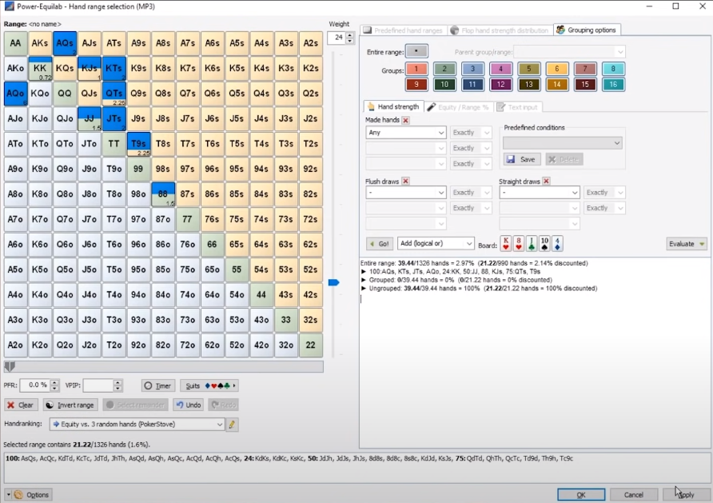
Task: Reset Made hands with its red X
Action: 405,121
